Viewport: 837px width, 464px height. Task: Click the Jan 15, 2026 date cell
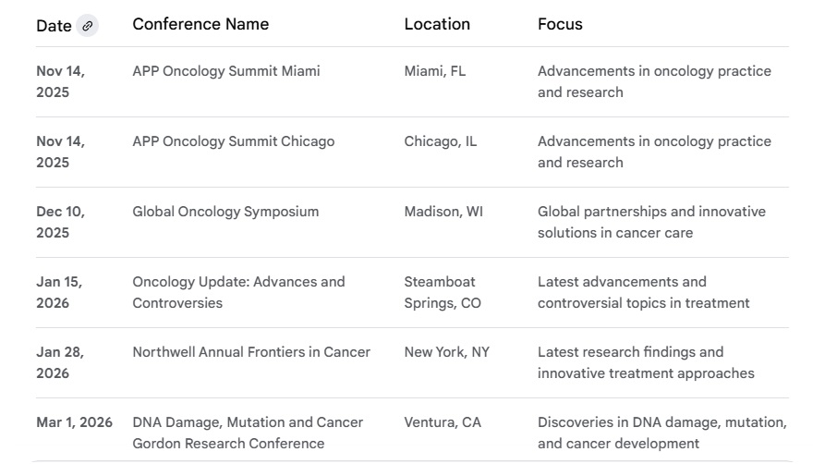coord(59,292)
